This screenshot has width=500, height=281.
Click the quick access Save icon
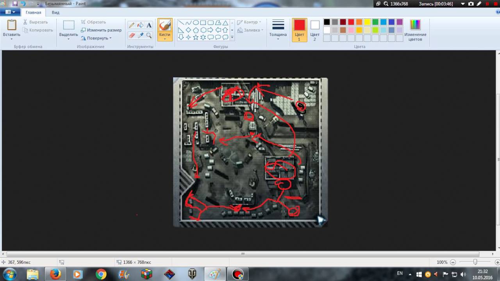pos(15,4)
